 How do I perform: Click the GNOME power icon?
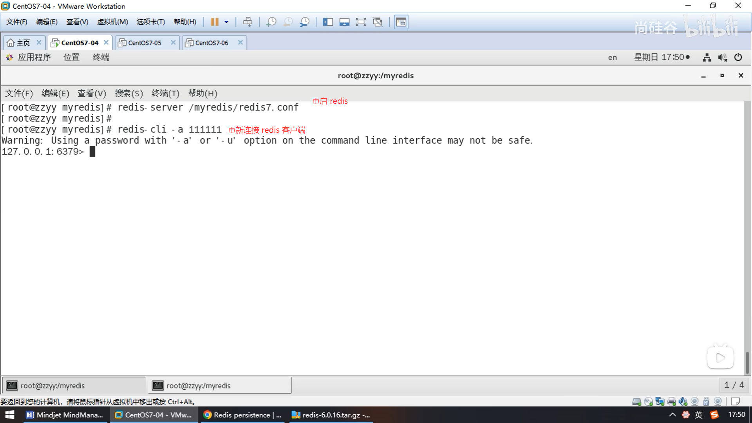(x=738, y=57)
